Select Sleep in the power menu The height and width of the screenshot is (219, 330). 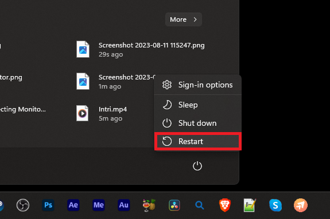(197, 105)
